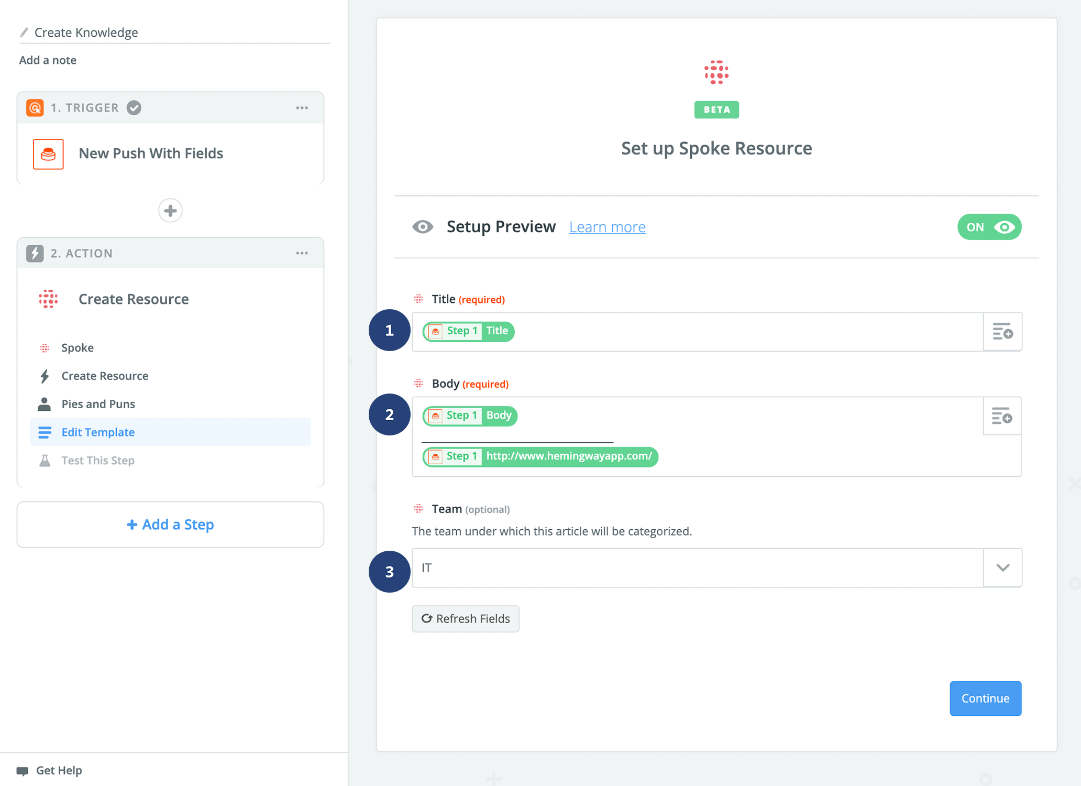1081x786 pixels.
Task: Click Get Help link
Action: [x=59, y=771]
